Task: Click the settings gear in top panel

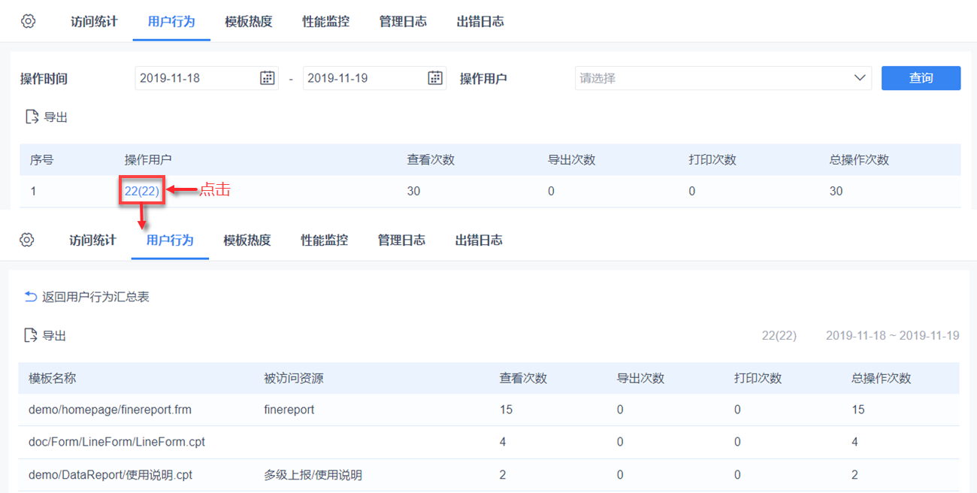Action: [x=29, y=21]
